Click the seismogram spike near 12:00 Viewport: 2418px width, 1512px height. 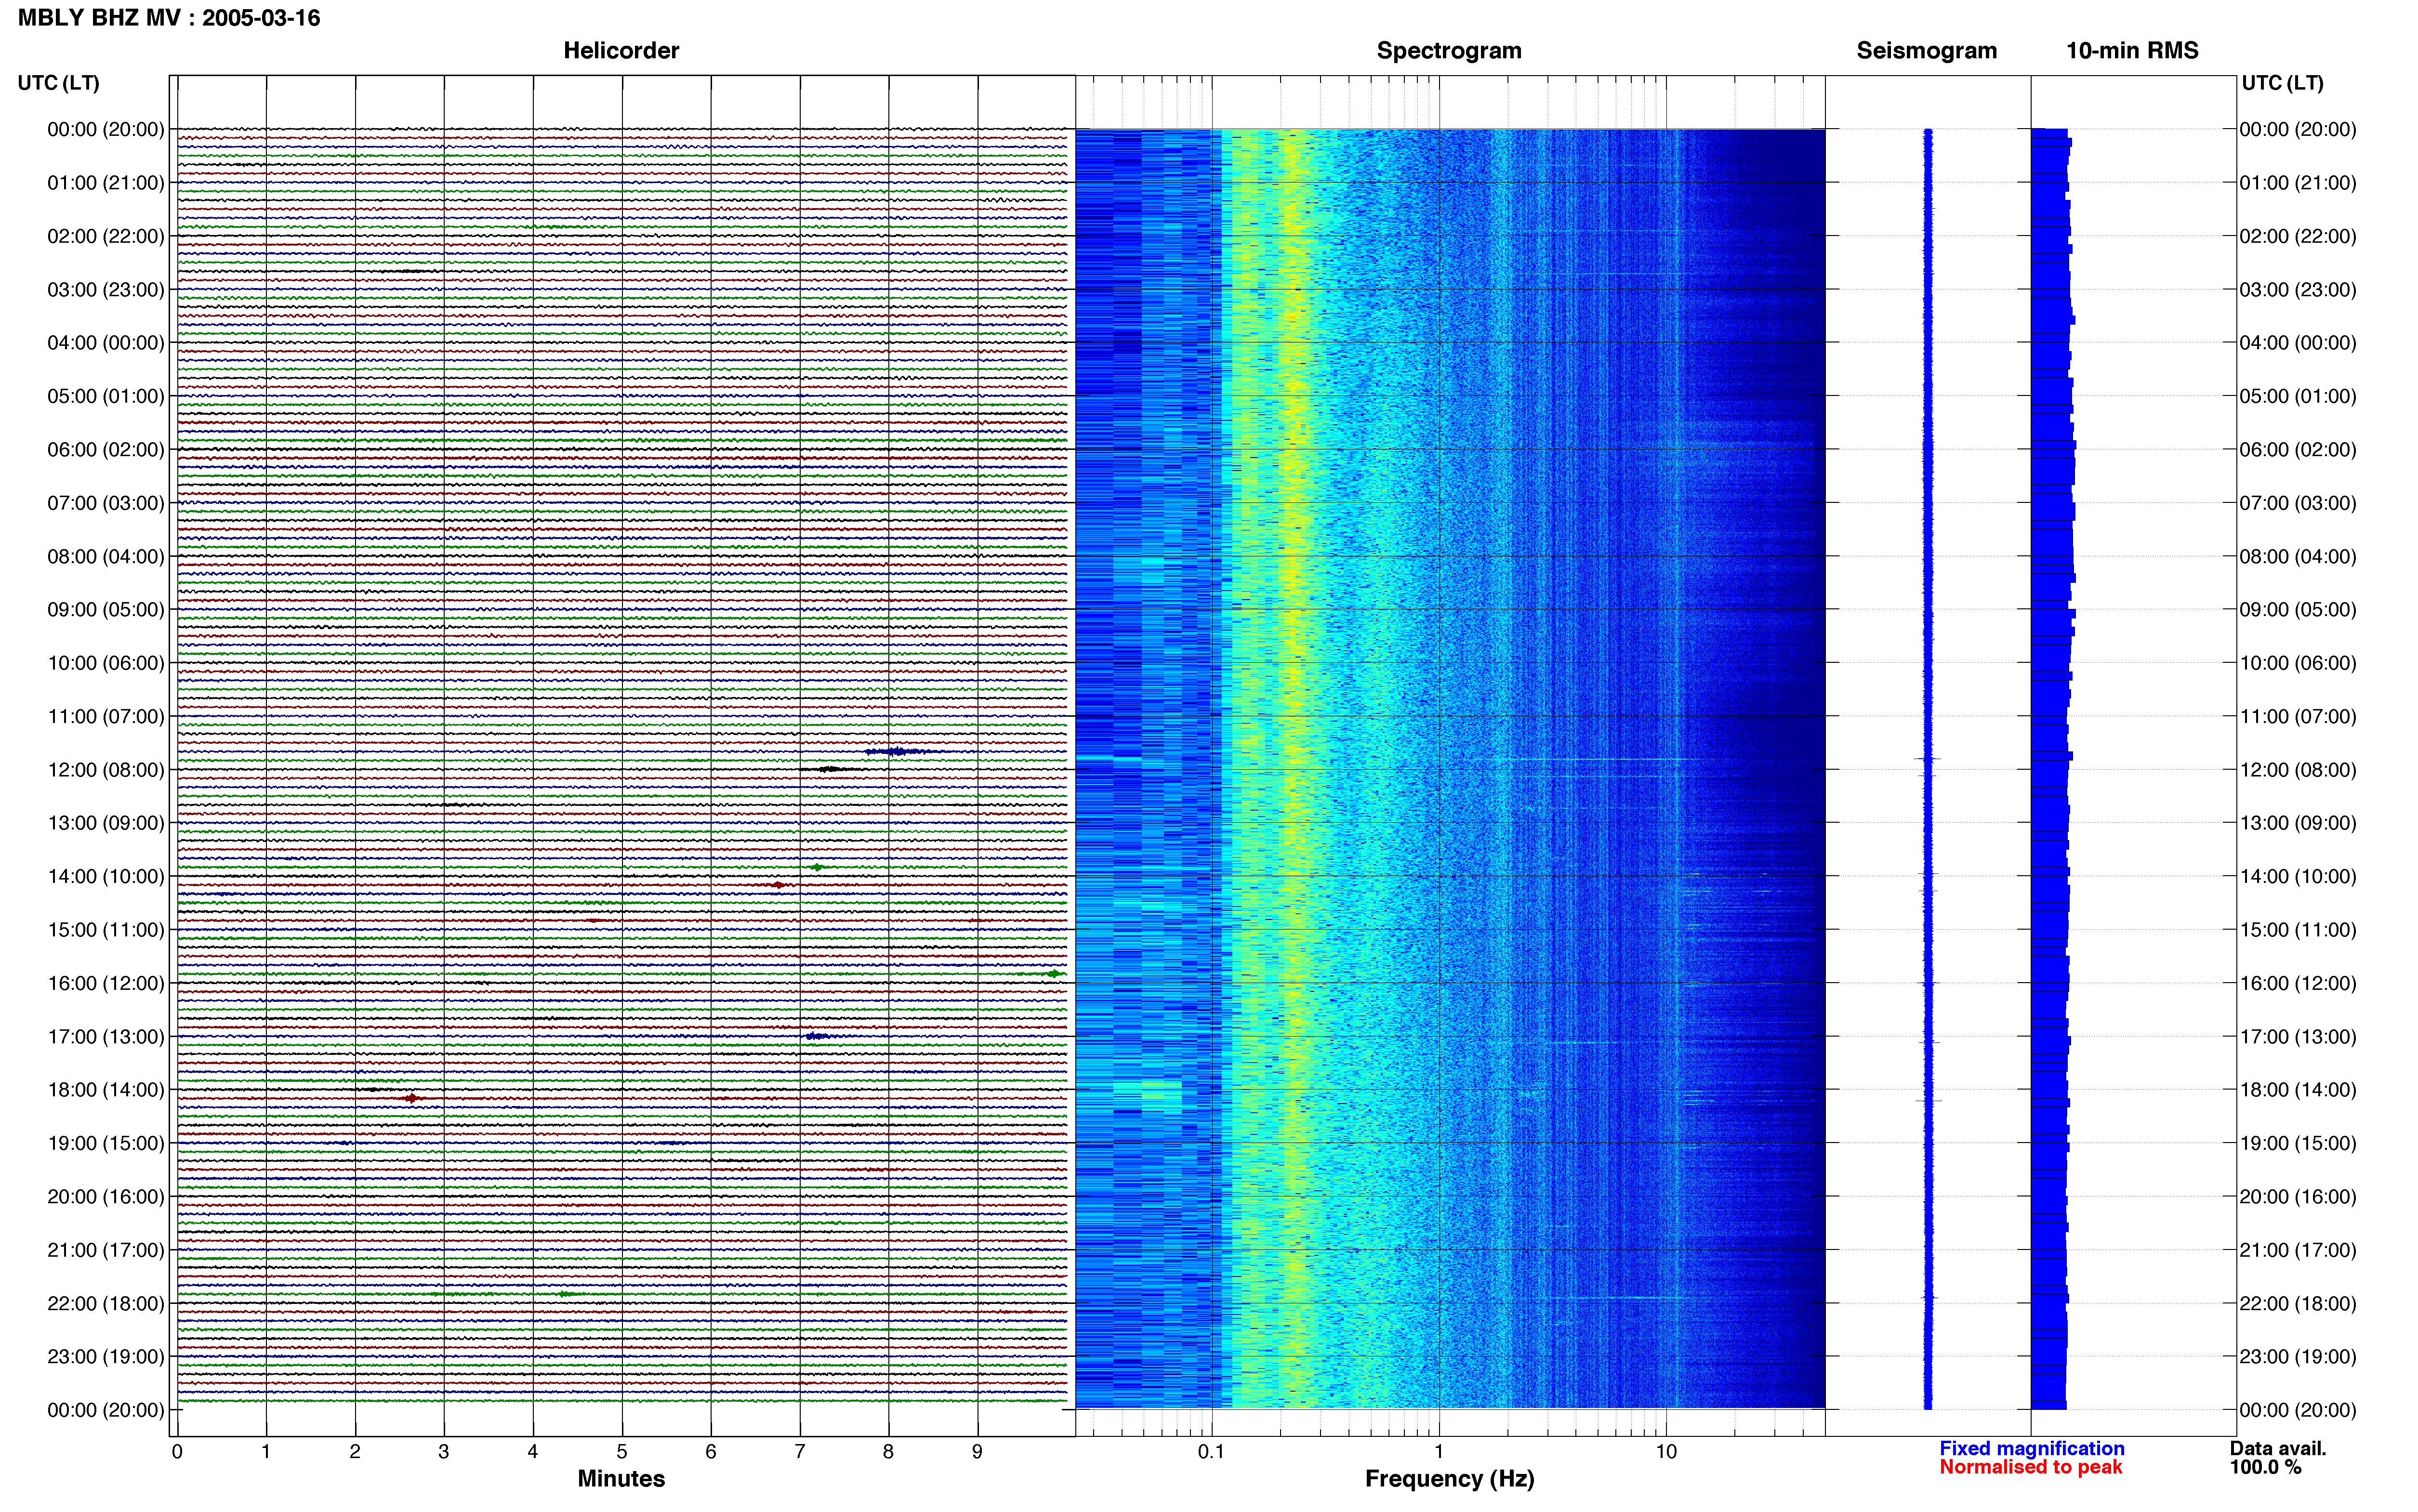pyautogui.click(x=1928, y=759)
